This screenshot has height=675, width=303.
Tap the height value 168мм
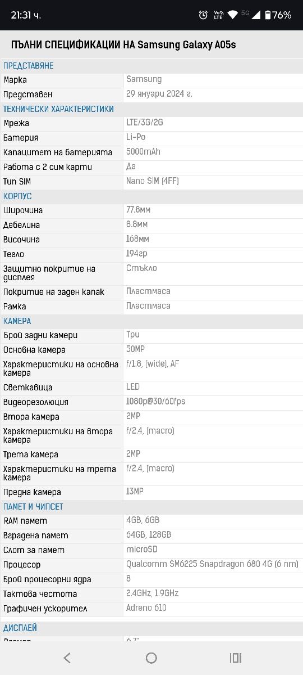(x=137, y=239)
